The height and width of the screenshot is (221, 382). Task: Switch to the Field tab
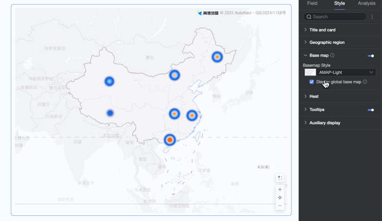[x=312, y=4]
